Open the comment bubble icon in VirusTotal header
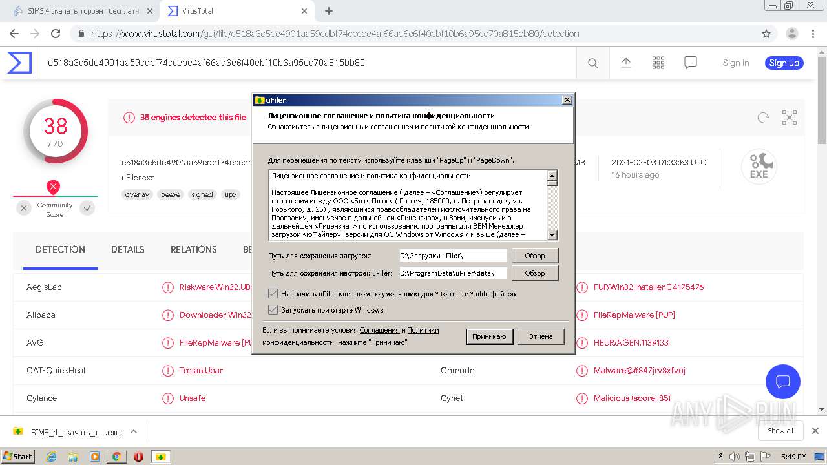The height and width of the screenshot is (465, 827). click(x=691, y=63)
